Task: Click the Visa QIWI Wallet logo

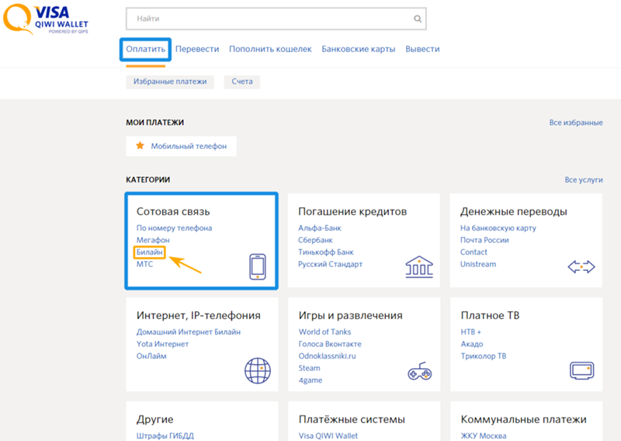Action: pos(46,19)
